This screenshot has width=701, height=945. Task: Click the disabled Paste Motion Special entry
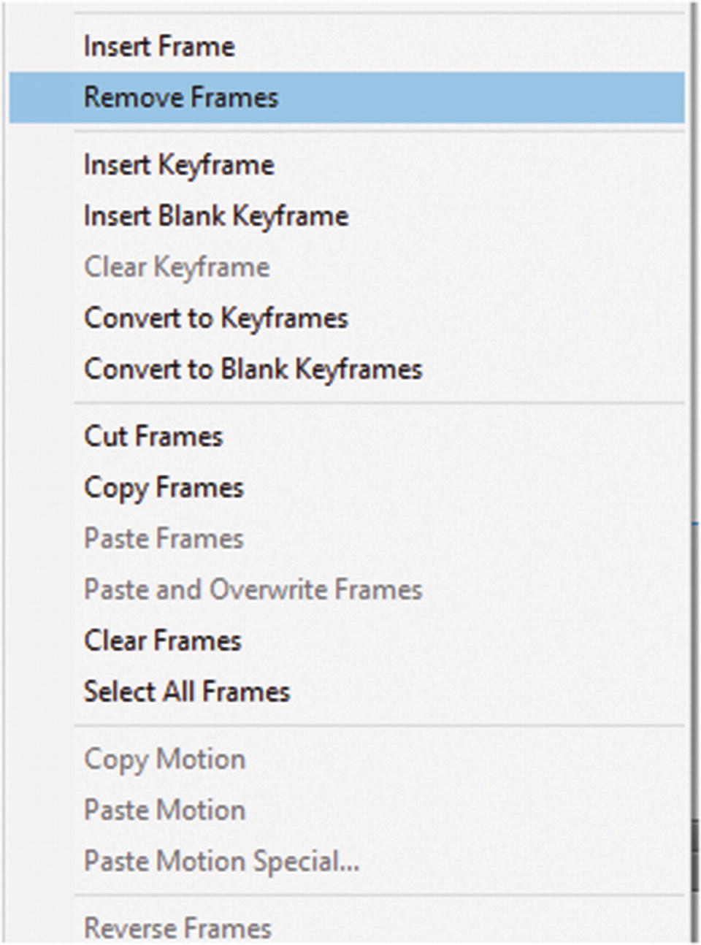[222, 861]
